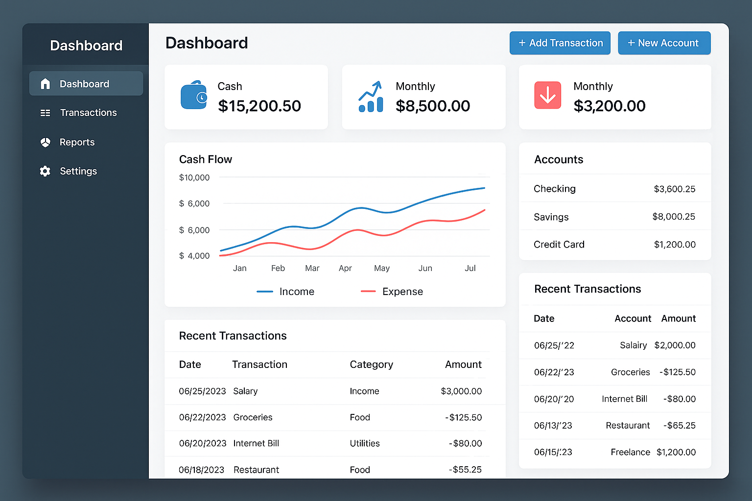Select the home icon in the sidebar

point(46,83)
